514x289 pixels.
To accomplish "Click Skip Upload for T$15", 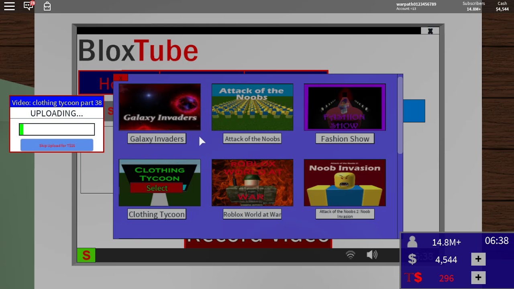I will pyautogui.click(x=57, y=145).
